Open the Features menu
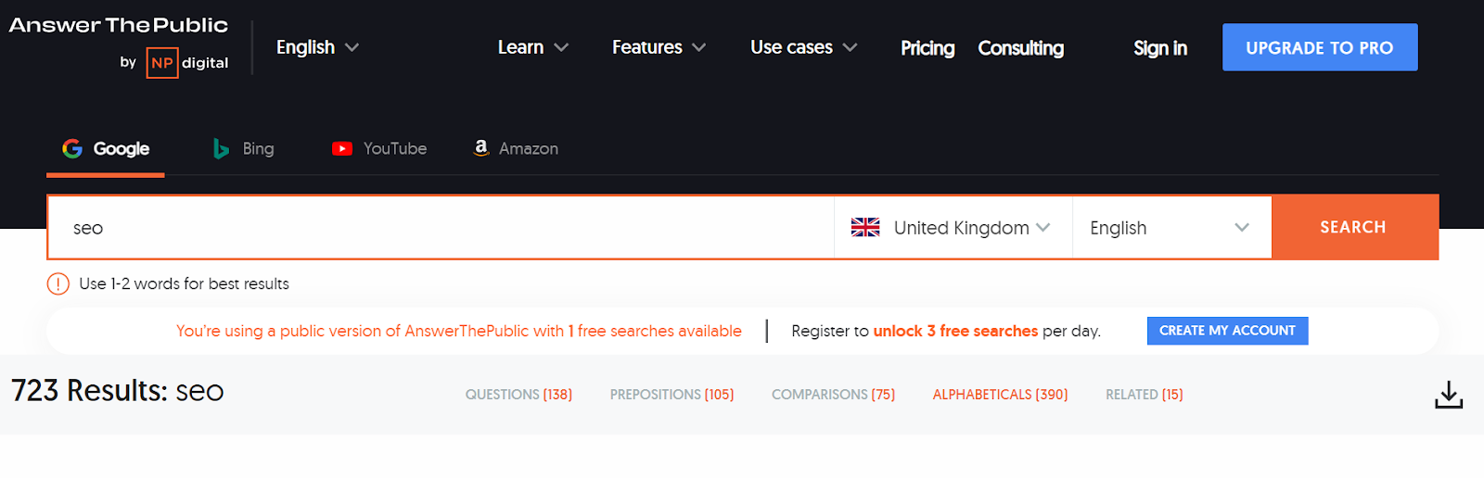This screenshot has height=478, width=1484. (x=659, y=47)
